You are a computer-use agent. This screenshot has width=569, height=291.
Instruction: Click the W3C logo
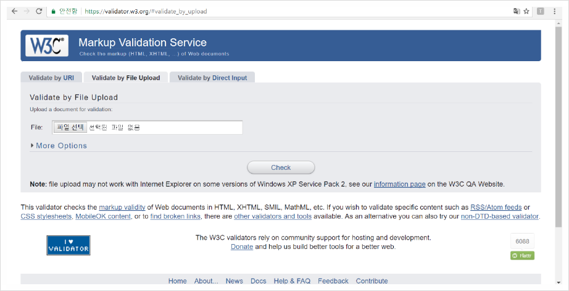[47, 46]
